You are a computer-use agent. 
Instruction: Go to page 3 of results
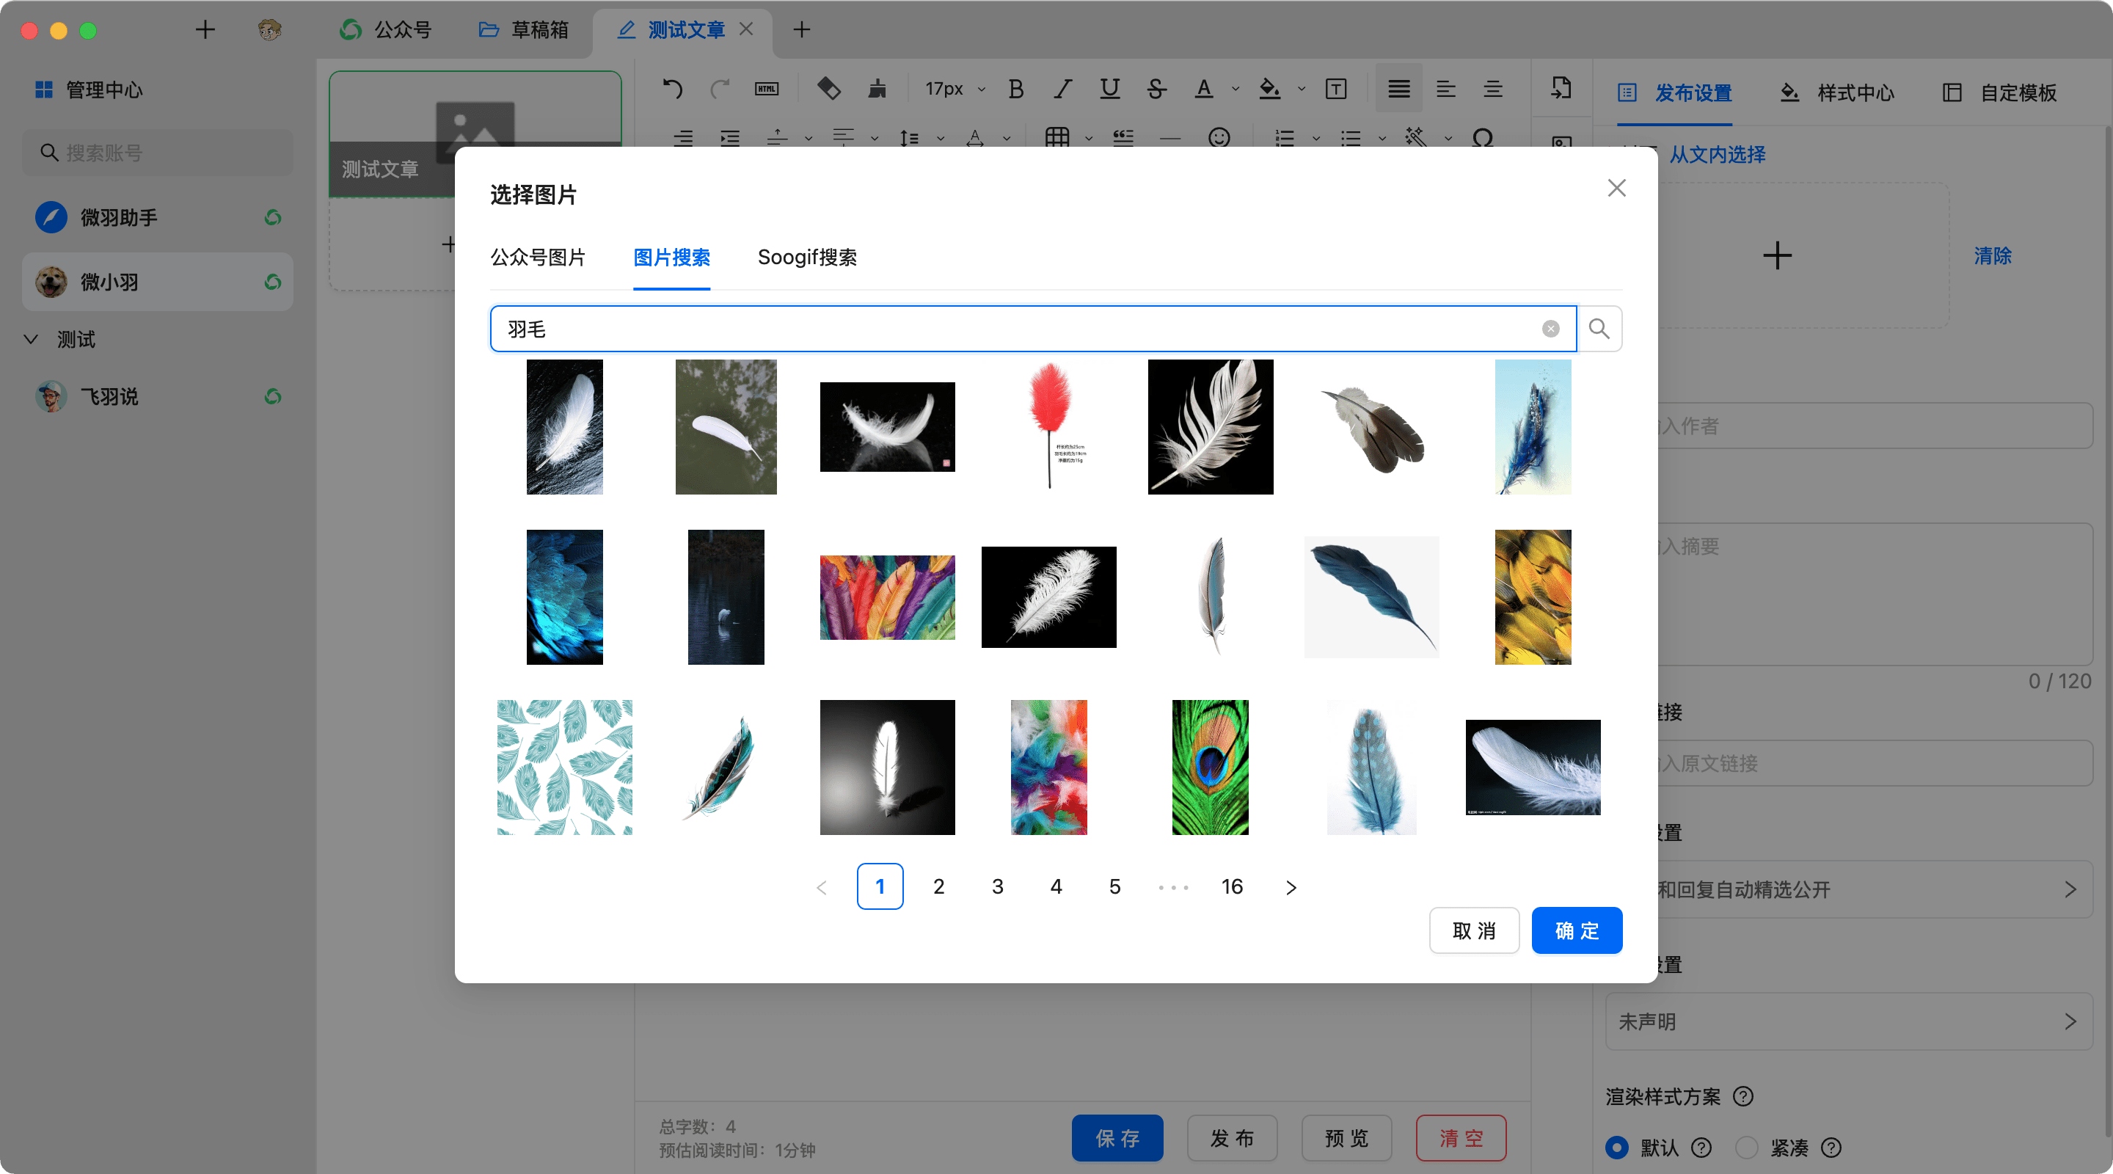(x=998, y=887)
